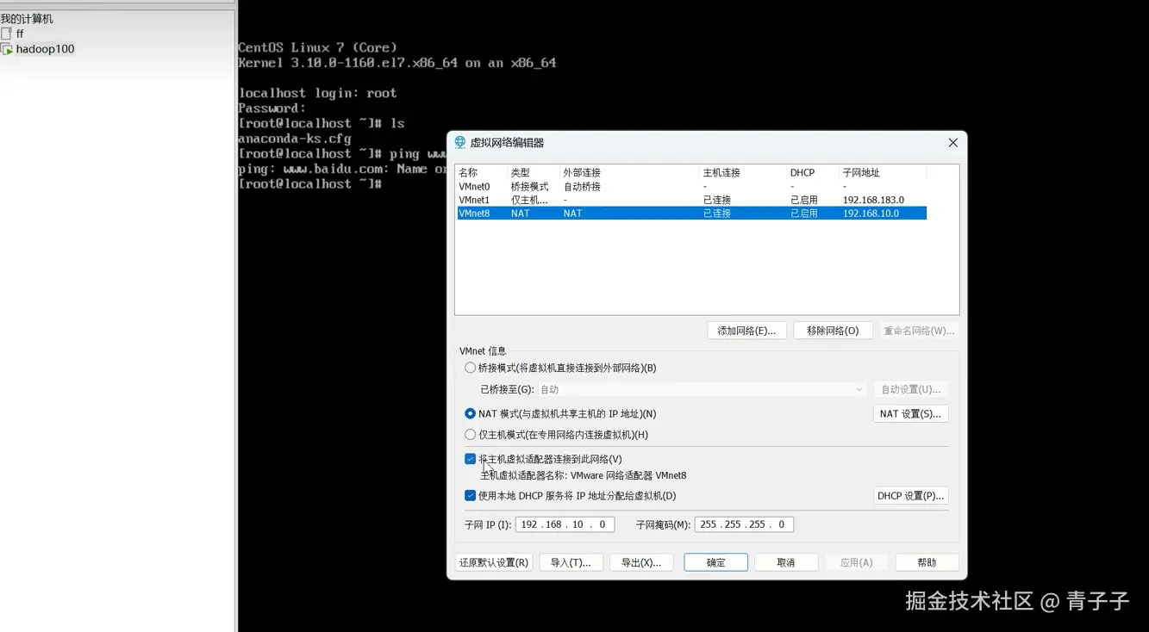Image resolution: width=1149 pixels, height=632 pixels.
Task: Select the VMnet8 row
Action: pos(691,214)
